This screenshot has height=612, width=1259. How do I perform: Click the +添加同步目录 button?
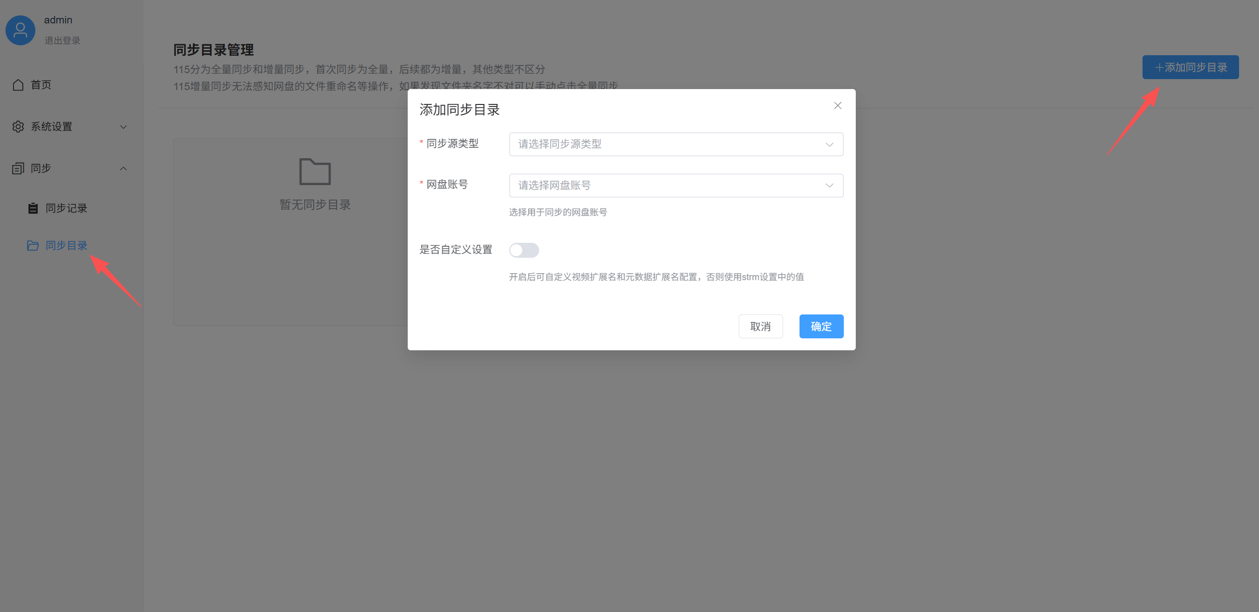[x=1190, y=67]
